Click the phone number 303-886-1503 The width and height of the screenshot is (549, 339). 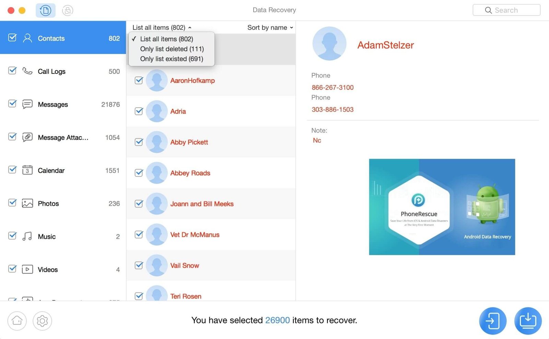332,109
